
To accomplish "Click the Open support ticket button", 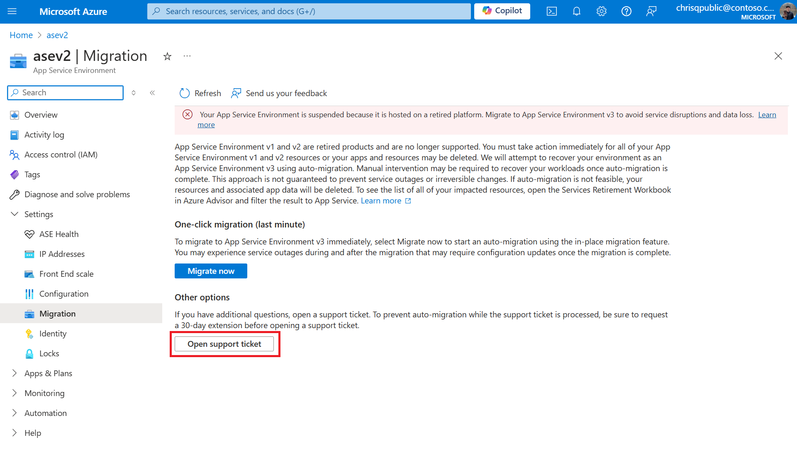I will pyautogui.click(x=224, y=344).
